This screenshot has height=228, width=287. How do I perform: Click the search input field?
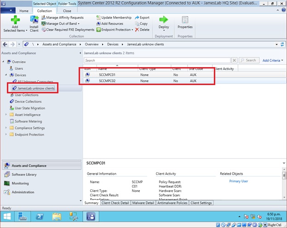(157, 60)
